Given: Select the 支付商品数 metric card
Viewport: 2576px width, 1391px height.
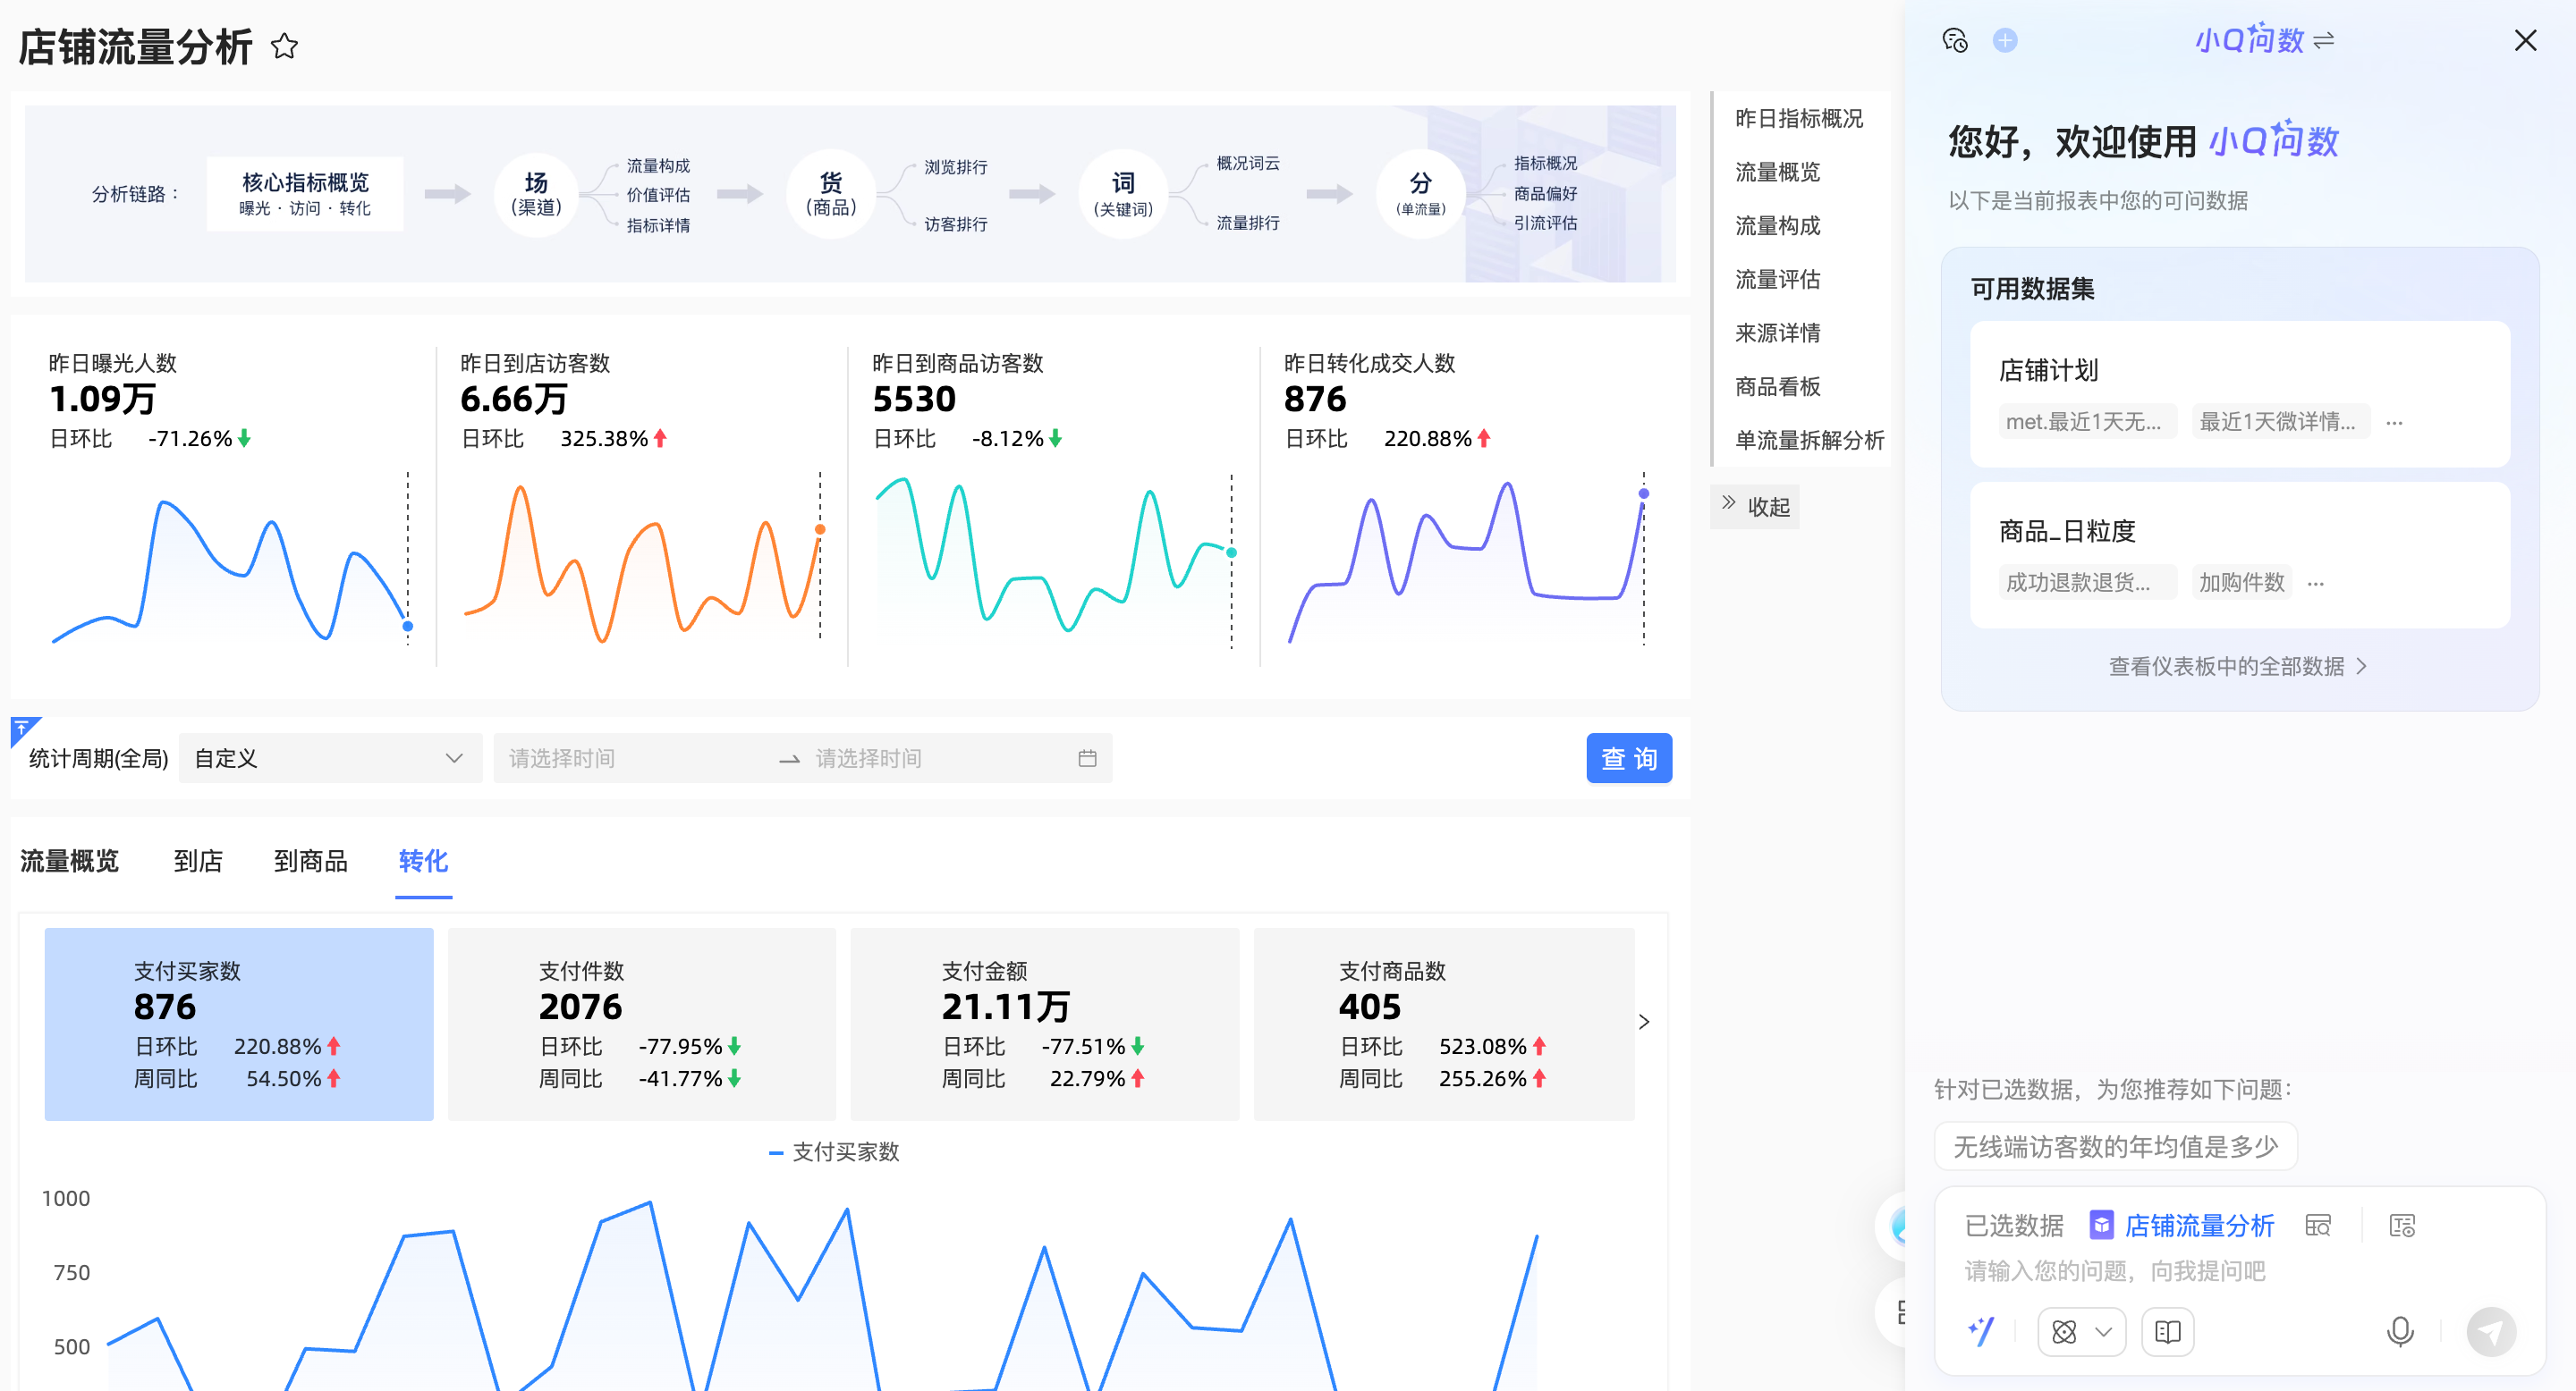Looking at the screenshot, I should [x=1444, y=1024].
